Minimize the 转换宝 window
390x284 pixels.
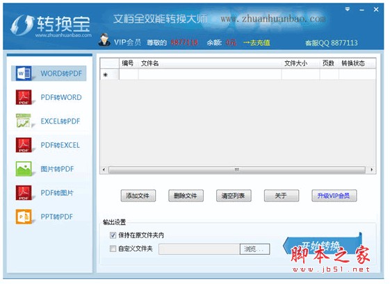click(x=362, y=10)
